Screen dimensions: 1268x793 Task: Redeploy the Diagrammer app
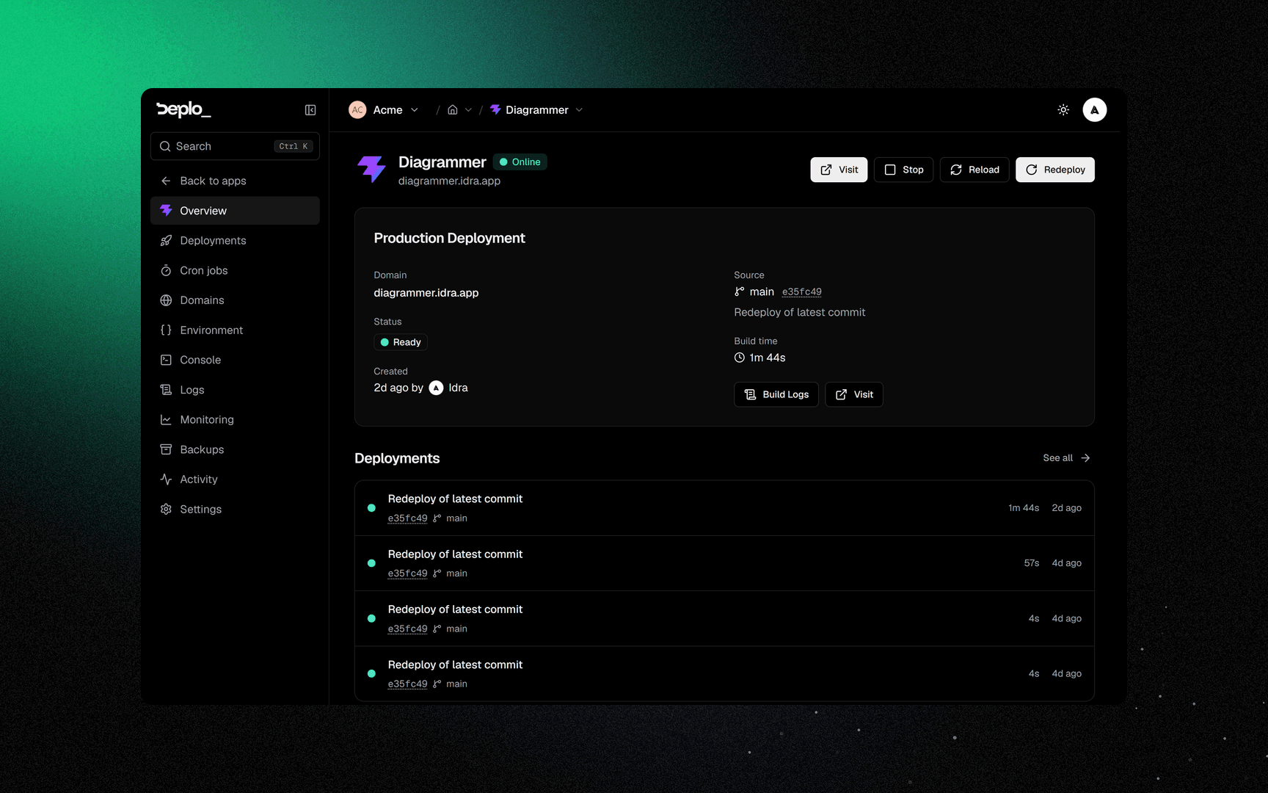(1055, 170)
